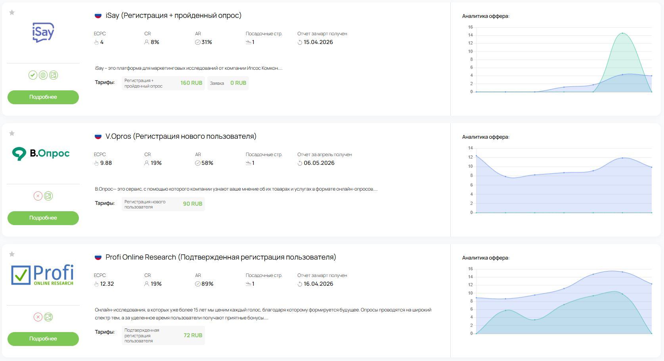Select the 72 RUB tariff chip for Profi
Viewport: 664px width, 361px height.
[163, 336]
